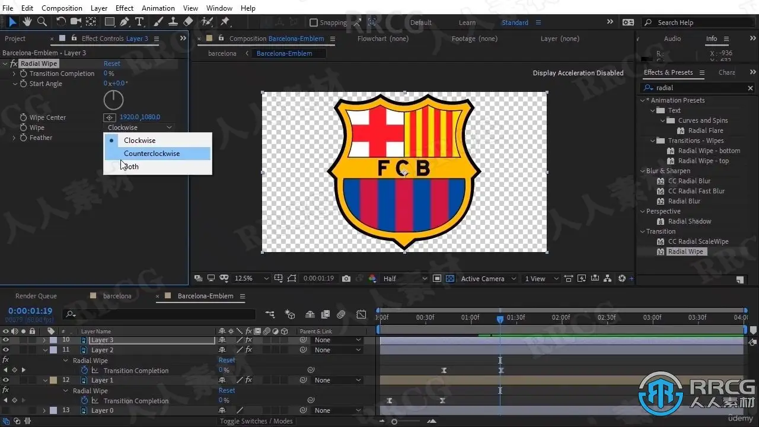
Task: Select the Rectangle shape tool
Action: (x=110, y=22)
